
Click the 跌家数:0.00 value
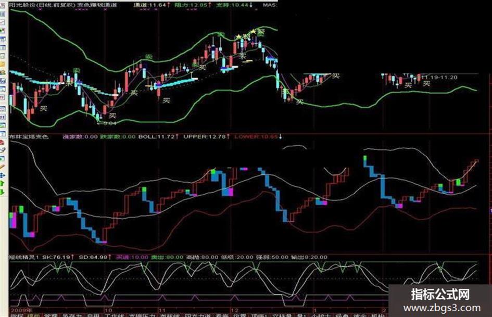coord(118,136)
